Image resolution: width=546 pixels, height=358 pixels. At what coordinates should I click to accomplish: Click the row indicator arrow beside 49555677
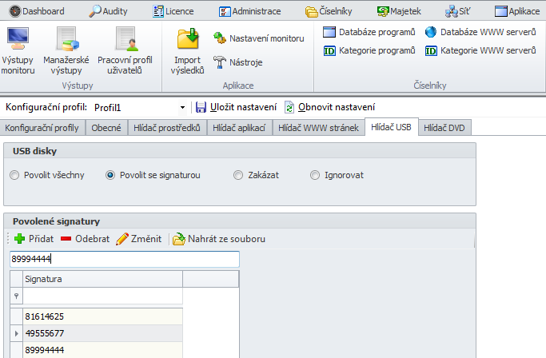click(x=16, y=333)
